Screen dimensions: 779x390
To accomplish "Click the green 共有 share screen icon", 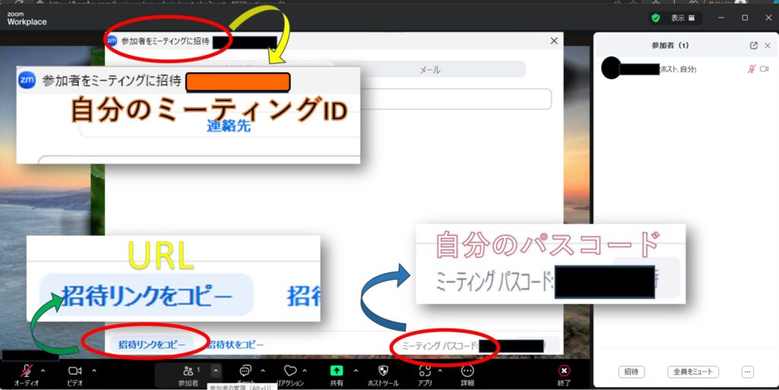I will click(x=336, y=371).
